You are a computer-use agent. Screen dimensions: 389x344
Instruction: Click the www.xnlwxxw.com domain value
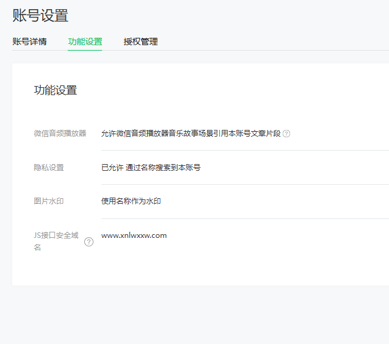click(134, 235)
